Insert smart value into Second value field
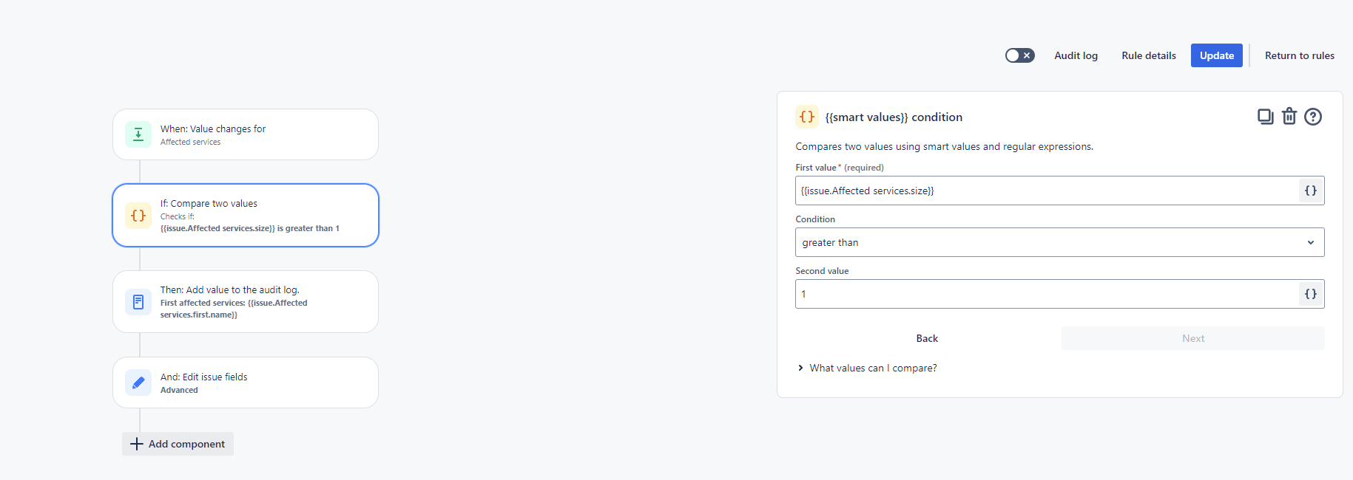Viewport: 1353px width, 480px height. click(1311, 294)
